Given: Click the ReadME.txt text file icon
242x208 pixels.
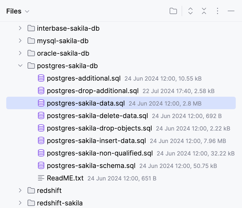Looking at the screenshot, I should tap(41, 178).
